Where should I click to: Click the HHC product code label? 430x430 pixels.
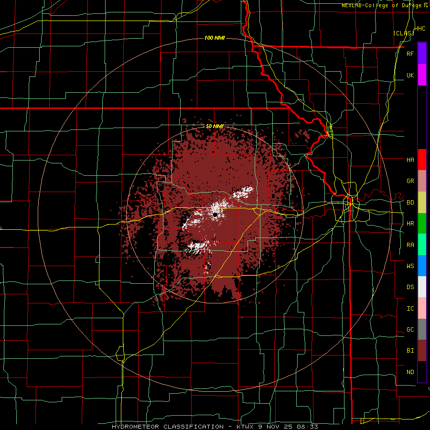(420, 29)
